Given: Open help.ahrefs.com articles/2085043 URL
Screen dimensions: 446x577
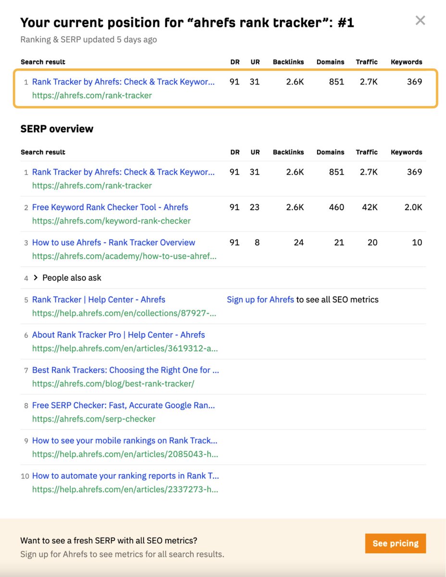Looking at the screenshot, I should (125, 454).
